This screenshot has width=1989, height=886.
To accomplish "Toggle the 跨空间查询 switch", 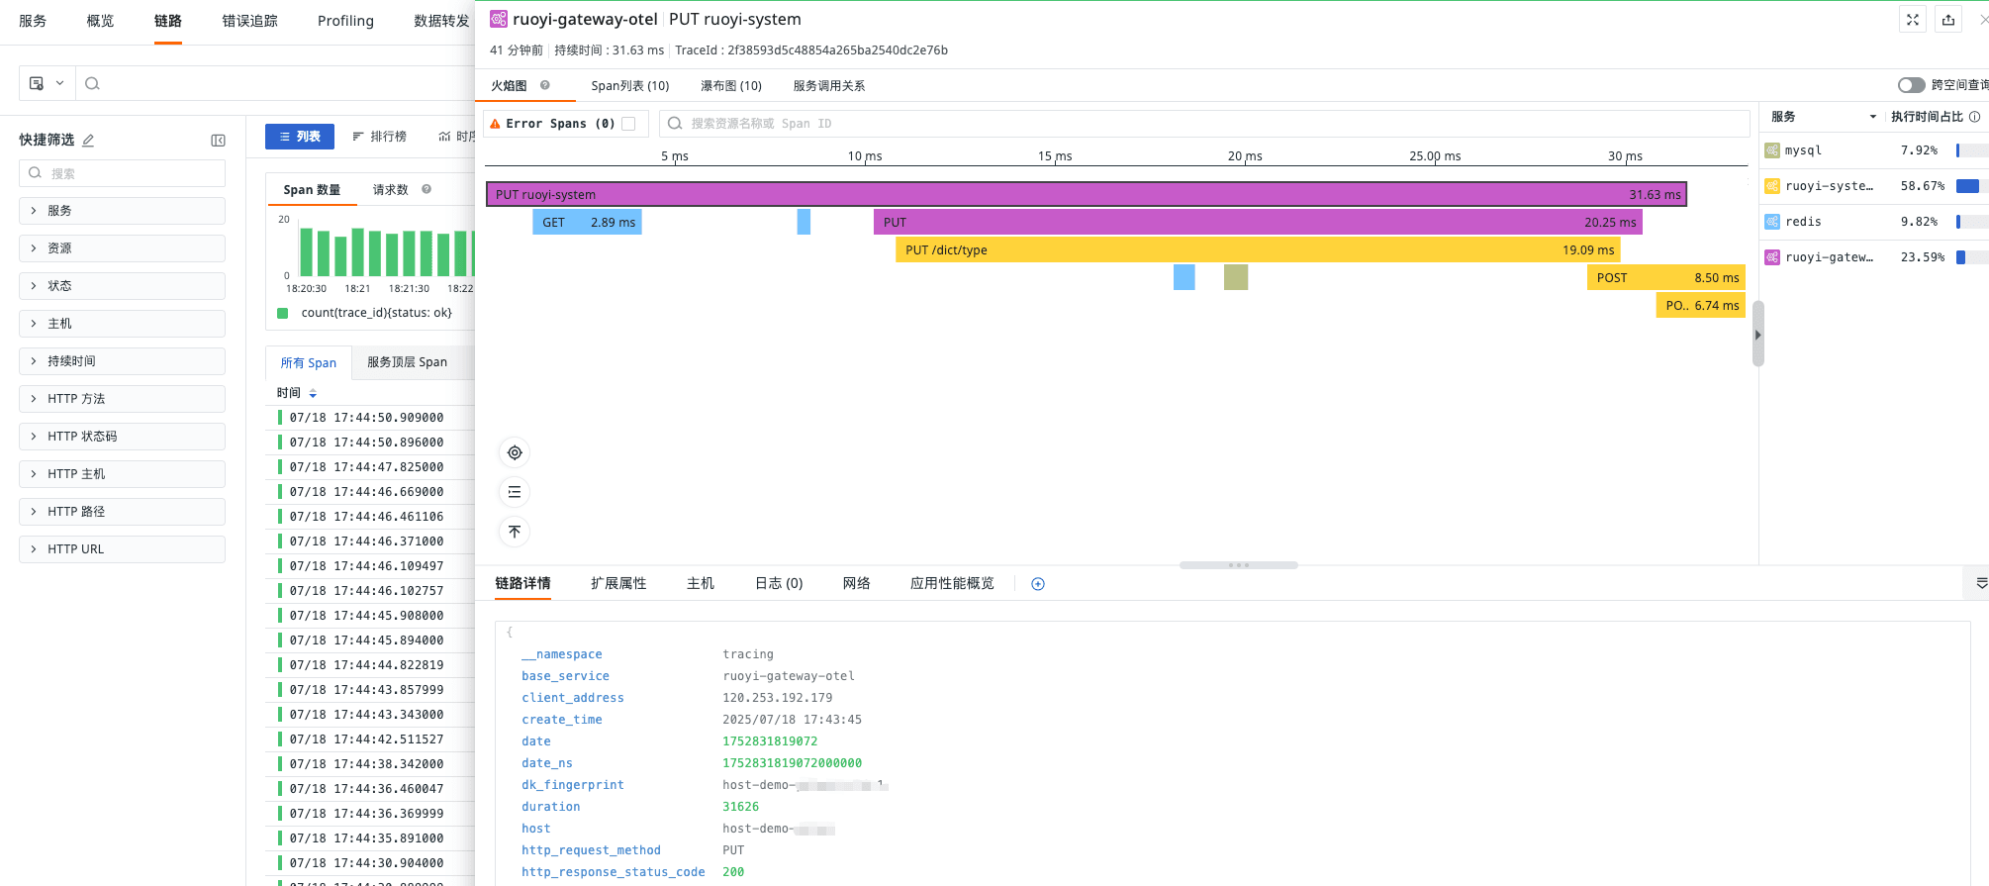I will (x=1911, y=85).
